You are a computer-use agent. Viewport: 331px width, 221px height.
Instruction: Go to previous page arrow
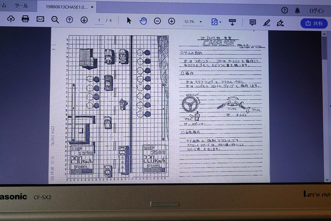[x=70, y=20]
